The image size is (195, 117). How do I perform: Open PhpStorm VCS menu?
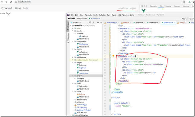[119, 15]
